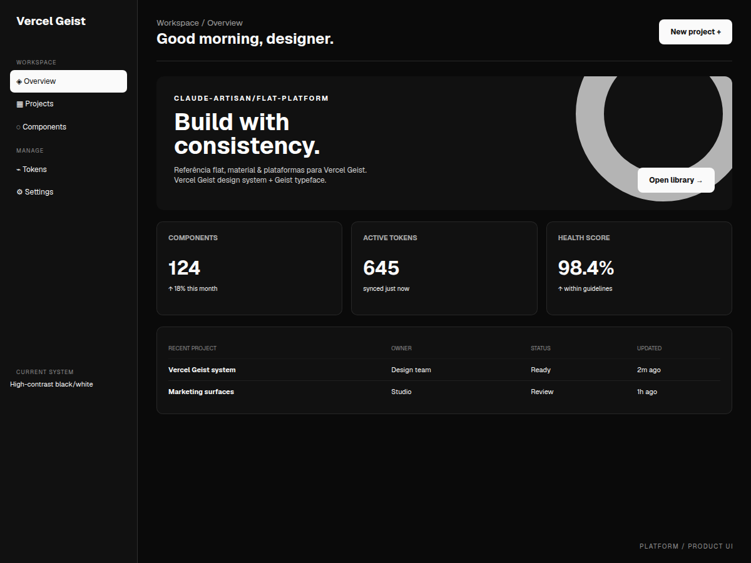The height and width of the screenshot is (563, 751).
Task: Click the circle icon beside Components
Action: (x=18, y=127)
